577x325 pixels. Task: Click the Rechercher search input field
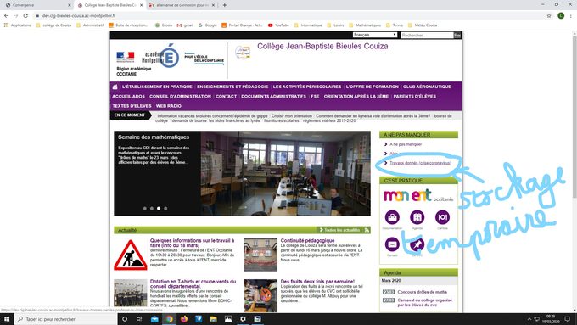(427, 36)
